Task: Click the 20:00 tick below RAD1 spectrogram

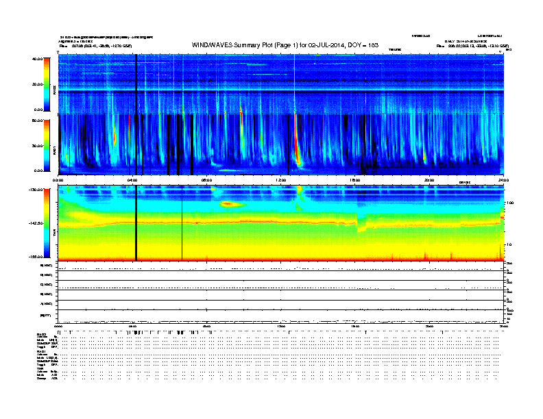Action: coord(429,180)
